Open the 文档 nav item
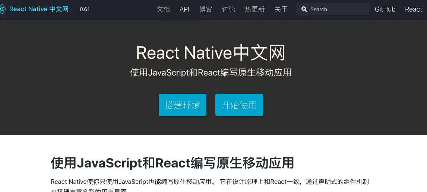The width and height of the screenshot is (427, 192). (163, 9)
